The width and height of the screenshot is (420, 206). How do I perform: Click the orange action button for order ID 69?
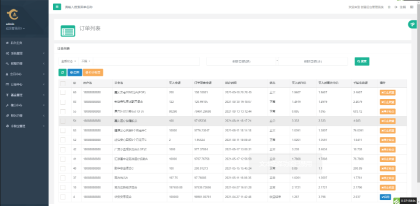point(387,92)
